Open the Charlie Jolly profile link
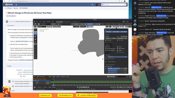Image resolution: width=175 pixels, height=98 pixels. (22, 41)
